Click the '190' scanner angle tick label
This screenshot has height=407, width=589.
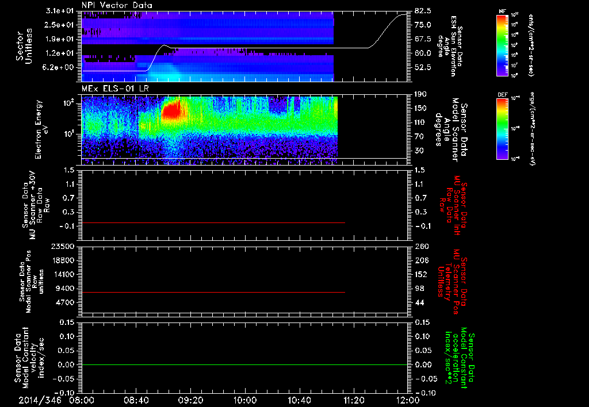[x=420, y=94]
